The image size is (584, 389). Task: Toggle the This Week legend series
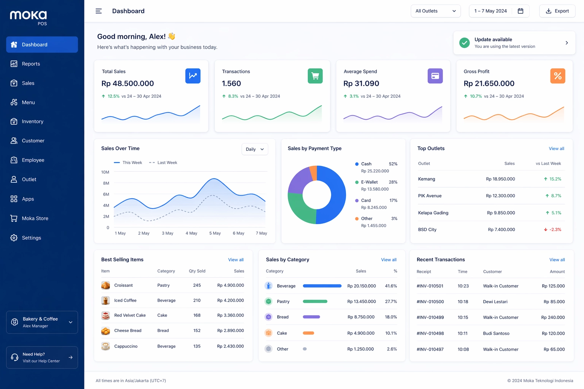coord(128,163)
